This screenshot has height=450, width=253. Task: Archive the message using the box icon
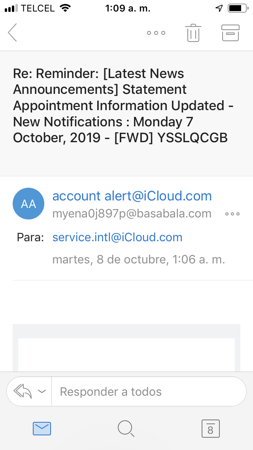click(230, 33)
